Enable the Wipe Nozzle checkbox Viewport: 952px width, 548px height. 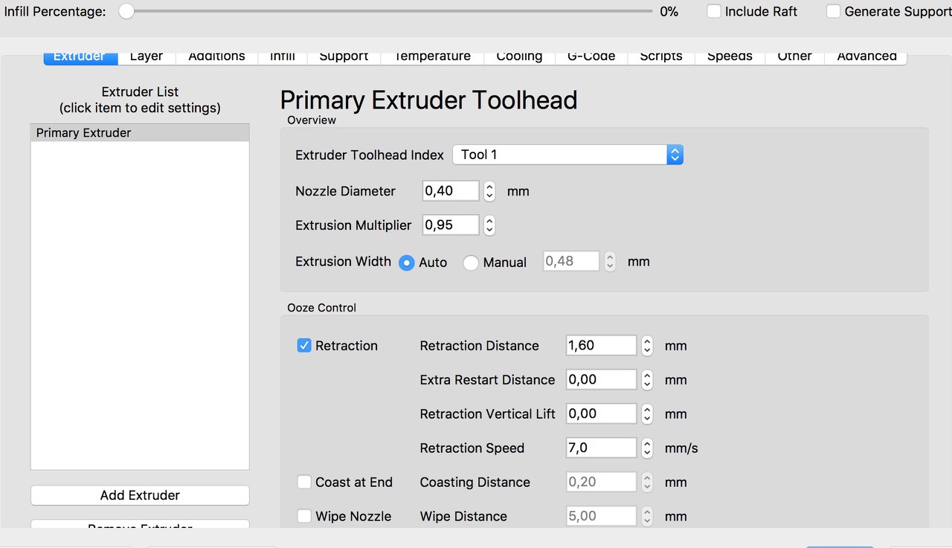(304, 517)
